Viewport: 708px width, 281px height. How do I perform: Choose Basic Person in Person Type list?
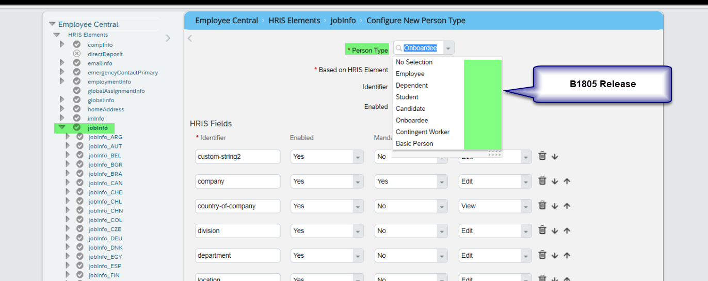(x=414, y=143)
